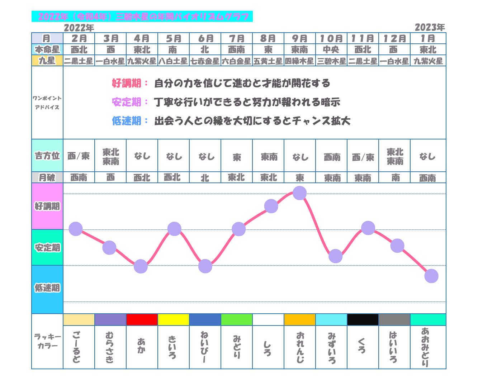The width and height of the screenshot is (478, 380).
Task: Click the 9月 month column header
Action: [x=300, y=38]
